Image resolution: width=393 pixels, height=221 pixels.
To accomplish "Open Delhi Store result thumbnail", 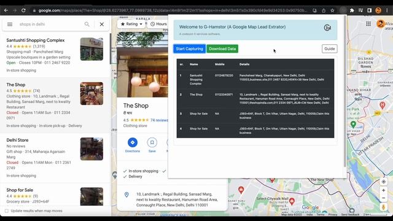I will pyautogui.click(x=91, y=149).
